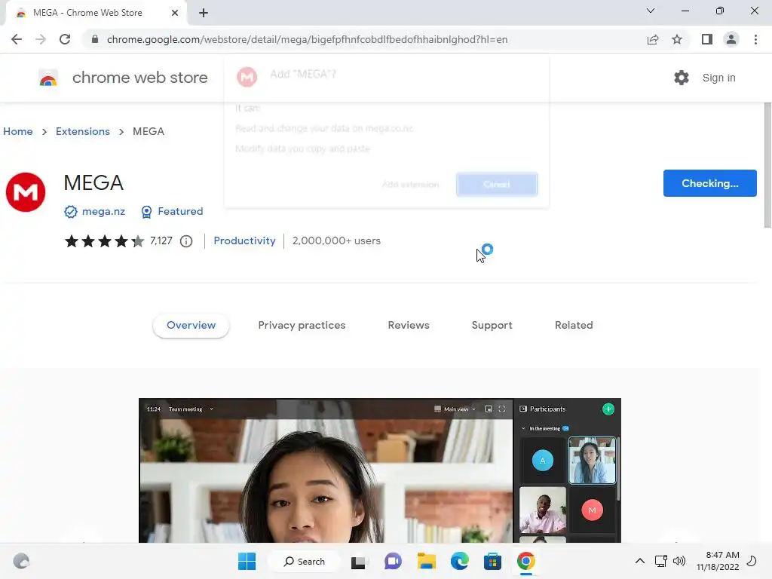Screen dimensions: 772x579
Task: Open the Productivity category link
Action: [244, 240]
